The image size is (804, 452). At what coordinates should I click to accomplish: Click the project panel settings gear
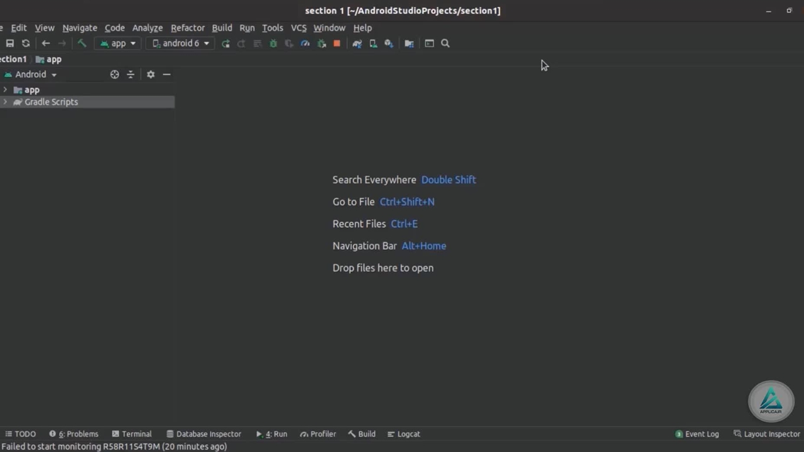pyautogui.click(x=151, y=74)
